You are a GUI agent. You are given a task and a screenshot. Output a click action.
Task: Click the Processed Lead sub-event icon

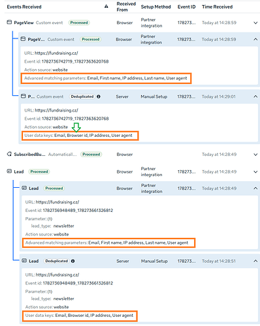[24, 188]
